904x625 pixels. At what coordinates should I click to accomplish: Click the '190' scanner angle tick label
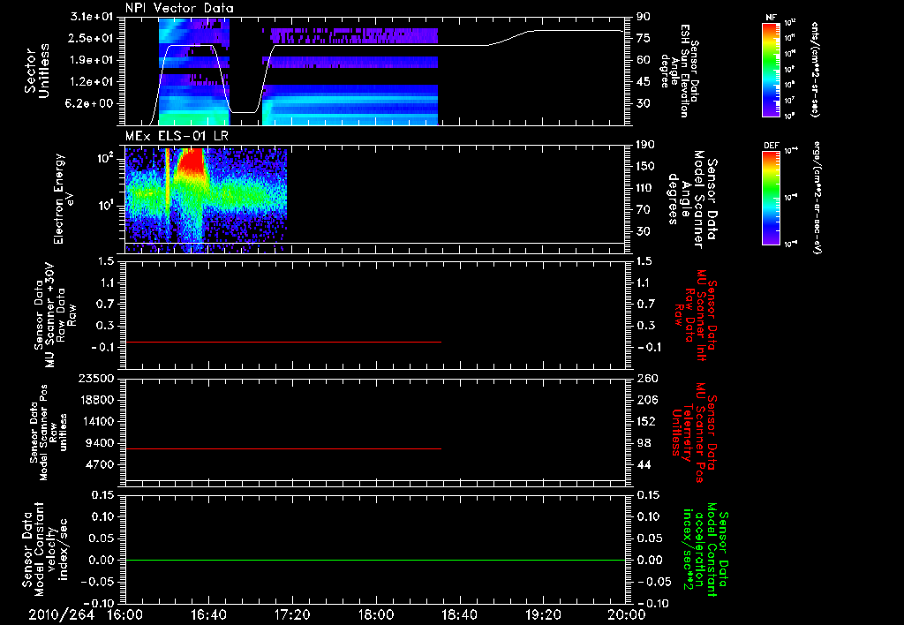coord(646,145)
